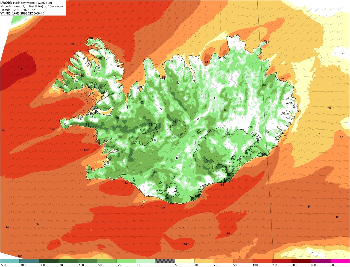Screen dimensions: 350x267
Task: Click the map value 26 over the eastern sea
Action: 329,108
